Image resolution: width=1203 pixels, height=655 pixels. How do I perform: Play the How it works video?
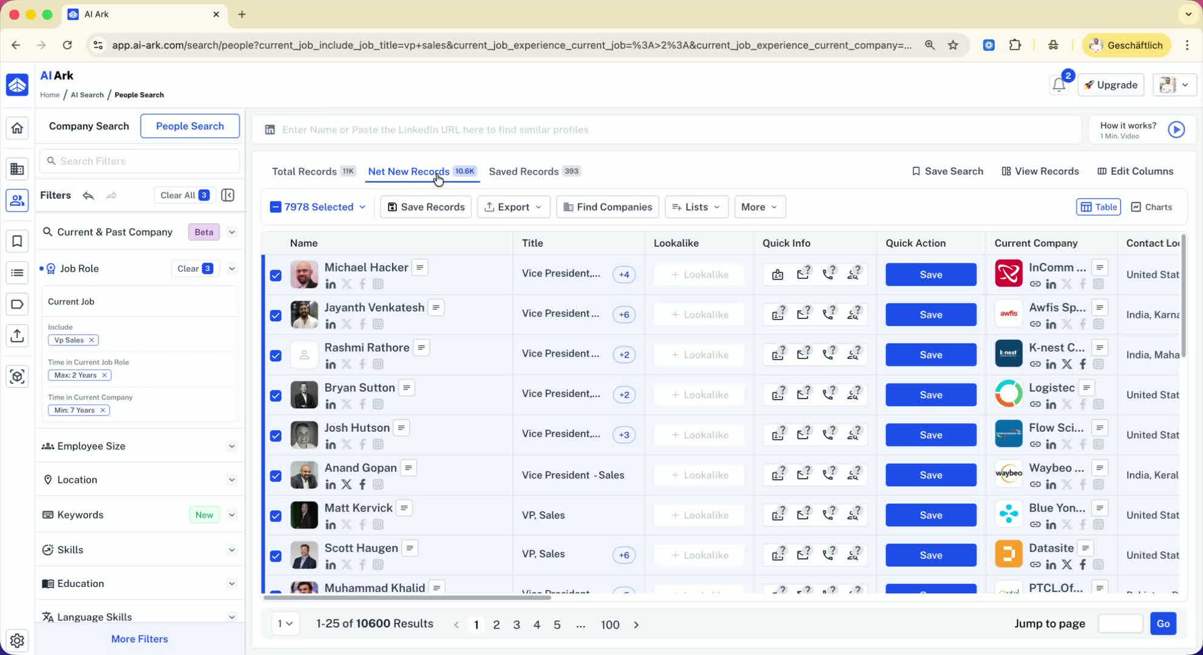pyautogui.click(x=1176, y=130)
